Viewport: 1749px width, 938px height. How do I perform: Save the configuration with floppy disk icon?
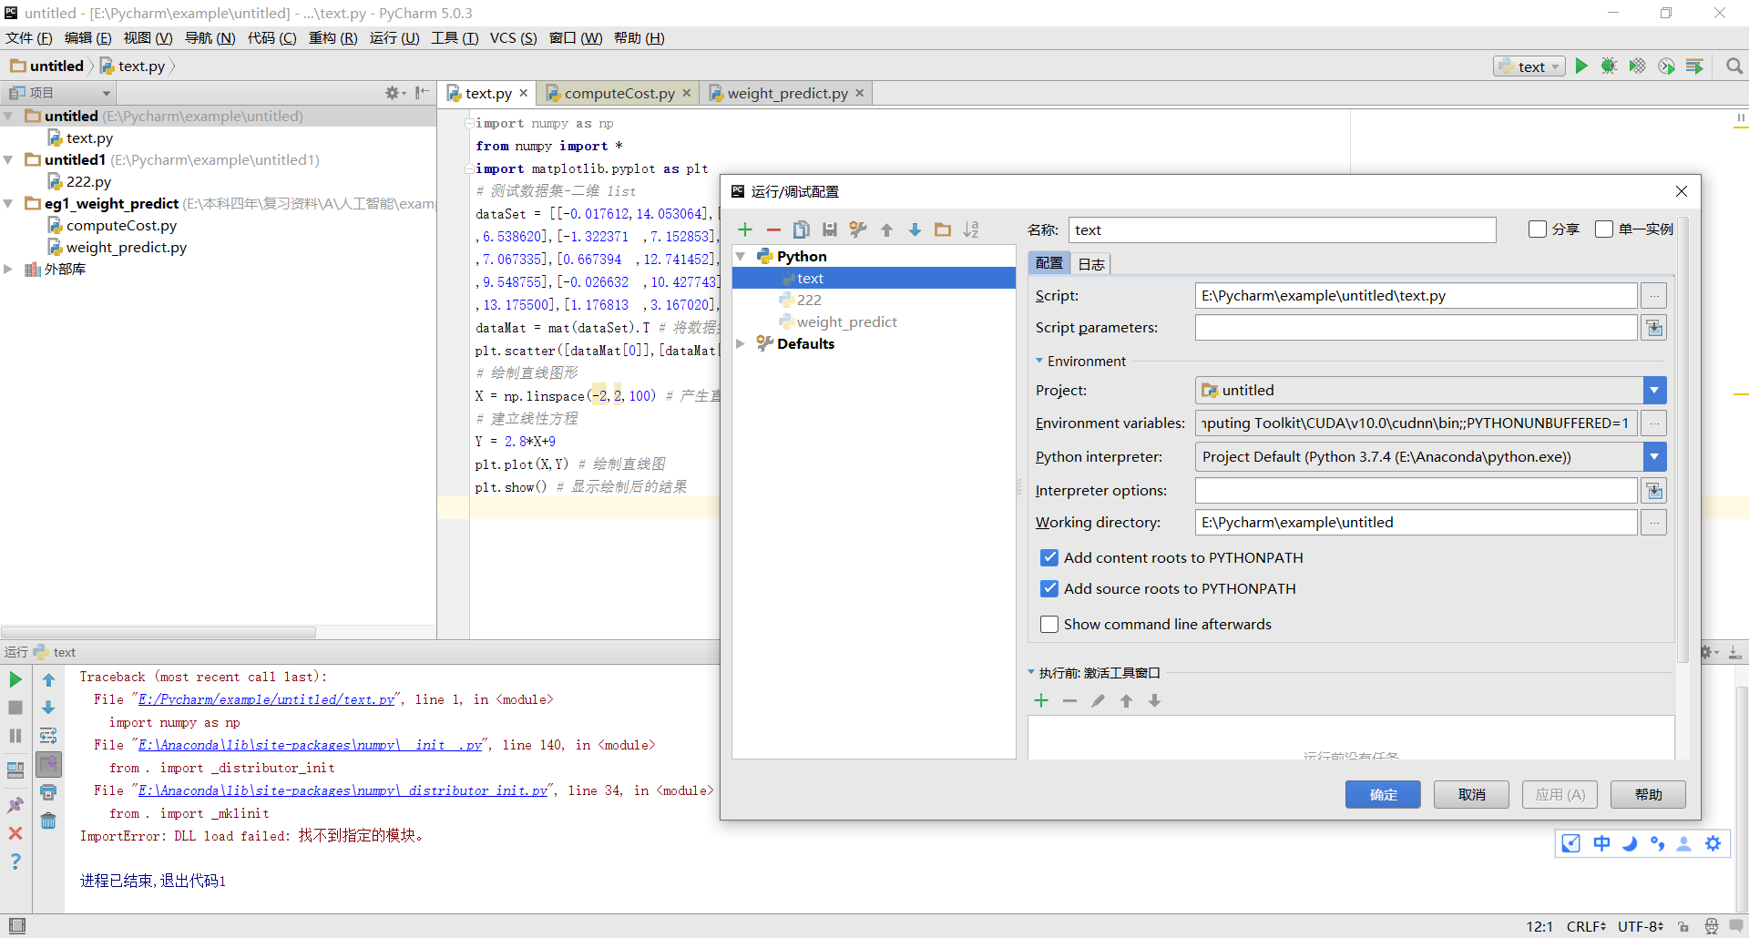pos(830,229)
